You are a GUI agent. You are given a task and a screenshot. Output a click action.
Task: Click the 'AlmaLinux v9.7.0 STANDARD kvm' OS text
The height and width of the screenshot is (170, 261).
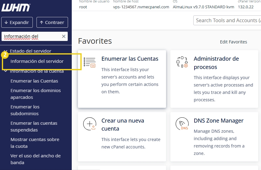pos(203,7)
